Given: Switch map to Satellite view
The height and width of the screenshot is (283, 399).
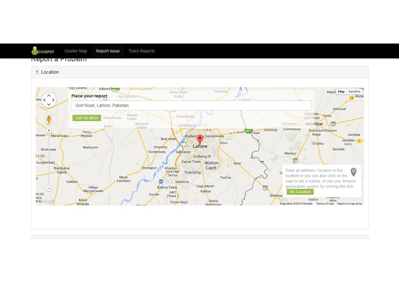Looking at the screenshot, I should click(x=354, y=92).
